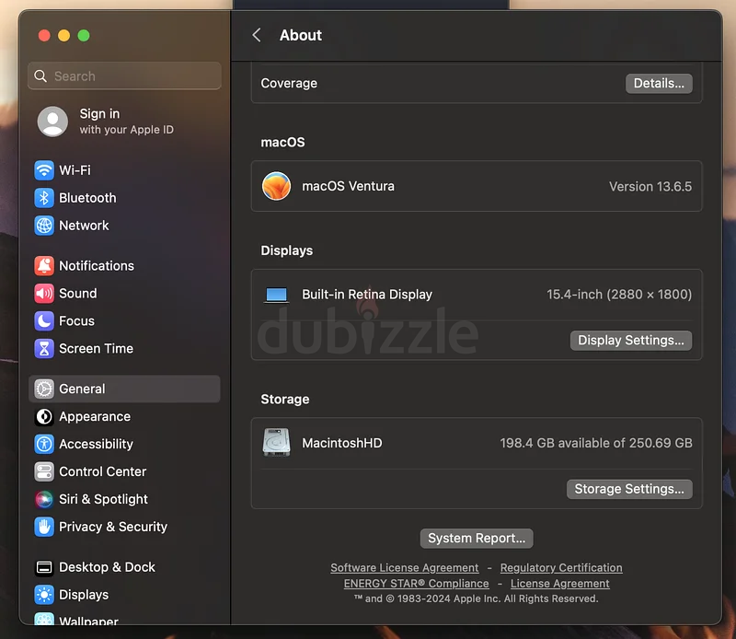This screenshot has height=639, width=736.
Task: Click the macOS section heading
Action: [x=282, y=143]
